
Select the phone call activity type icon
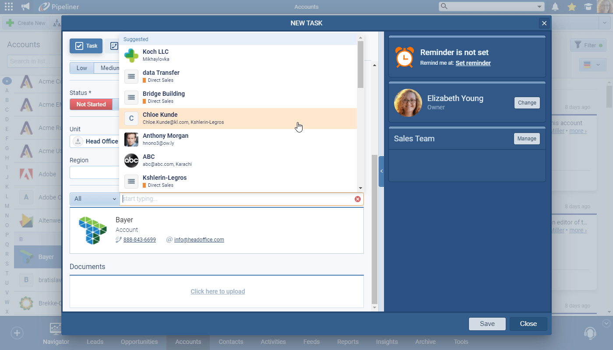[x=113, y=46]
